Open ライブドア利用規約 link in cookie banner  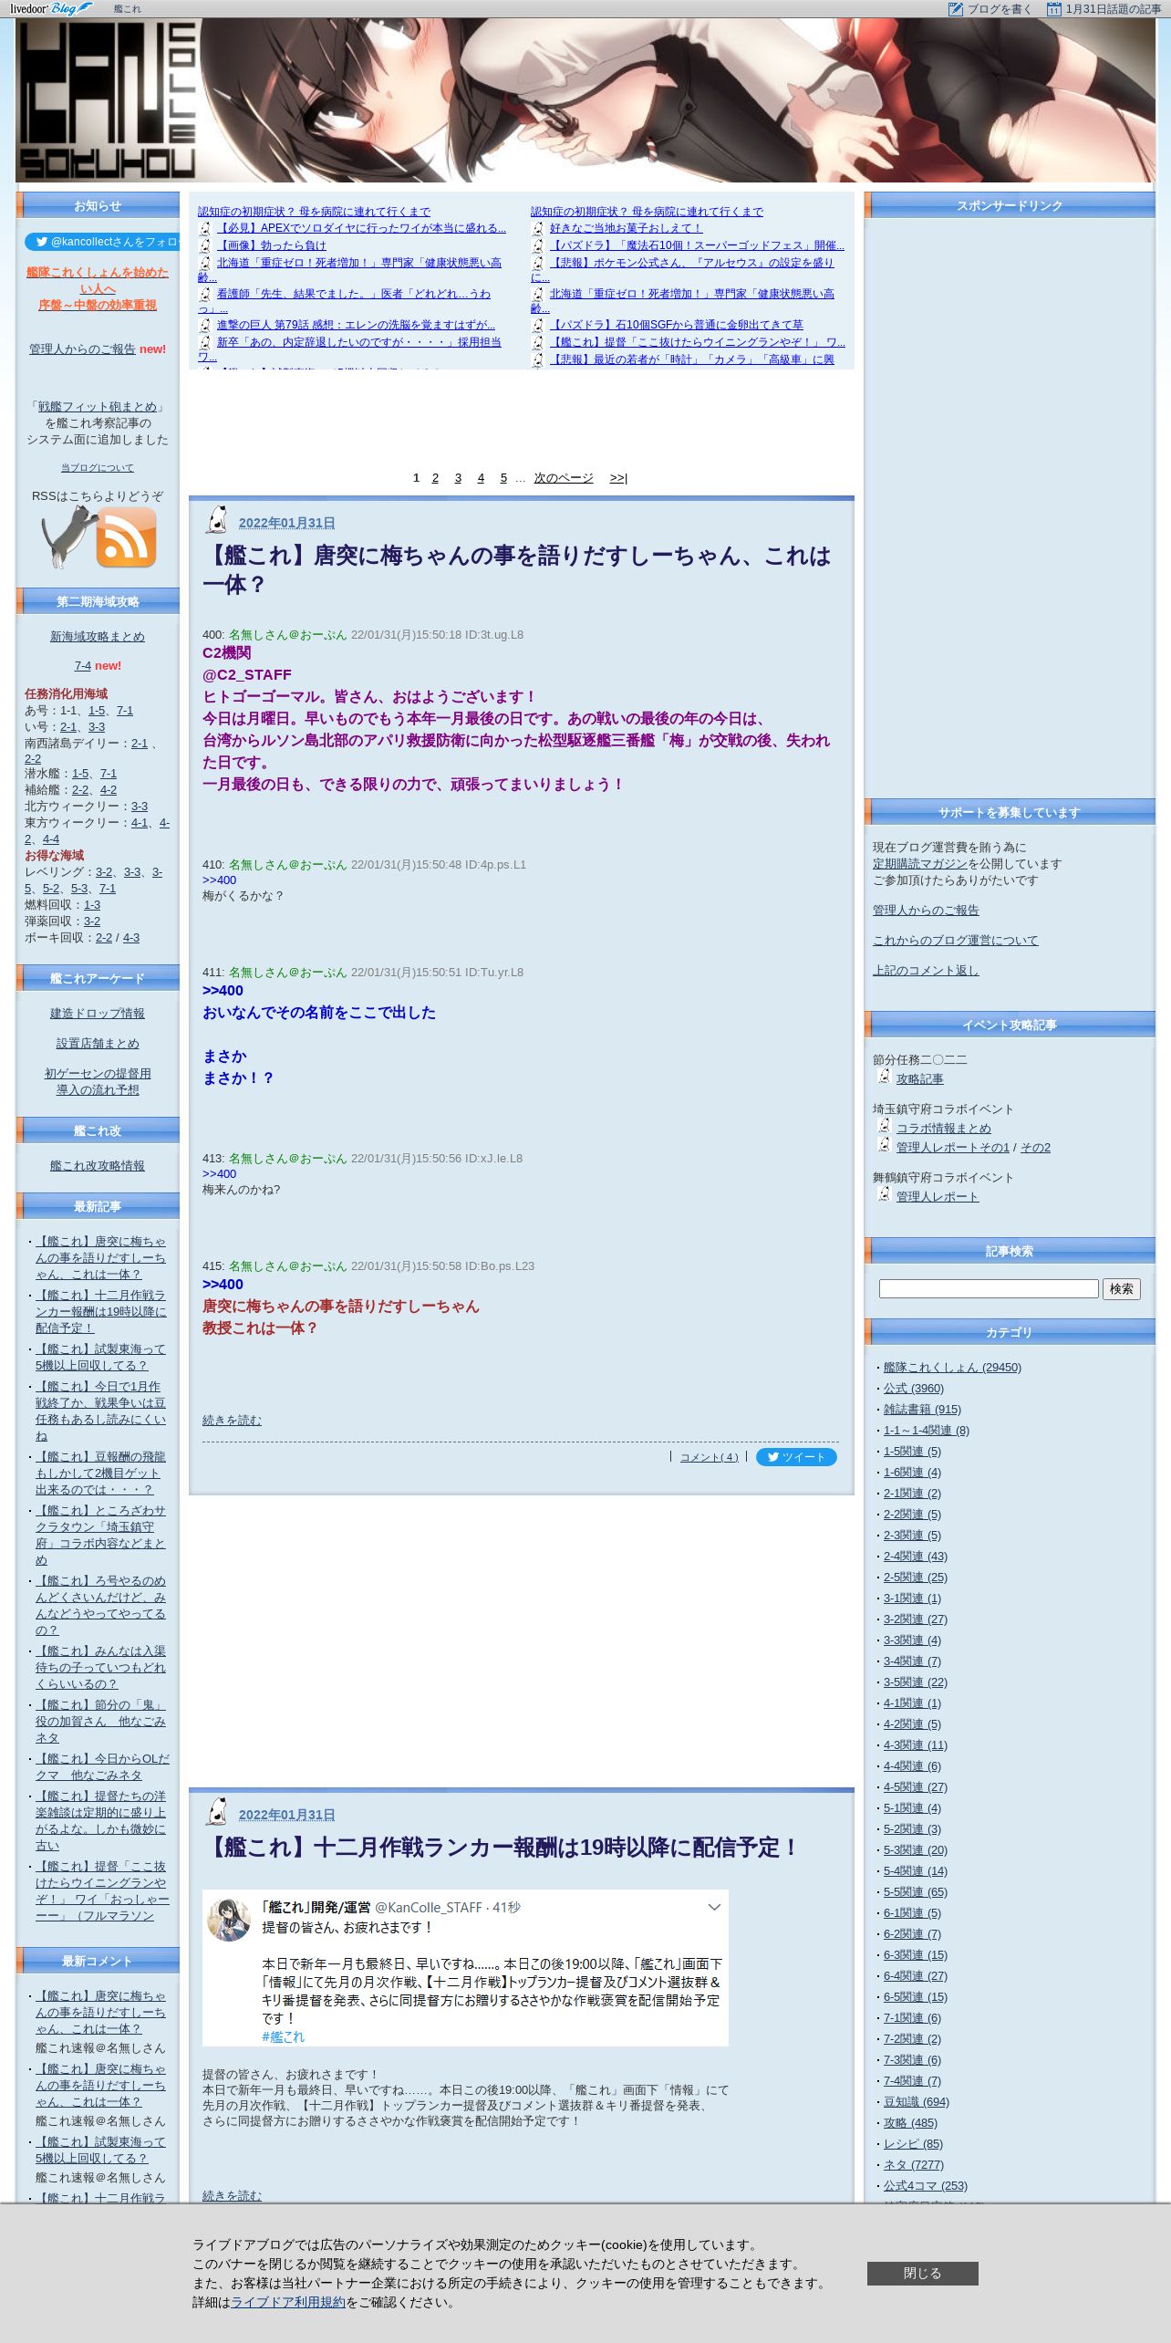288,2303
